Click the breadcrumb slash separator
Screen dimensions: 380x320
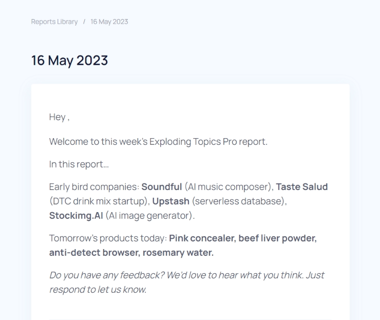(x=84, y=22)
